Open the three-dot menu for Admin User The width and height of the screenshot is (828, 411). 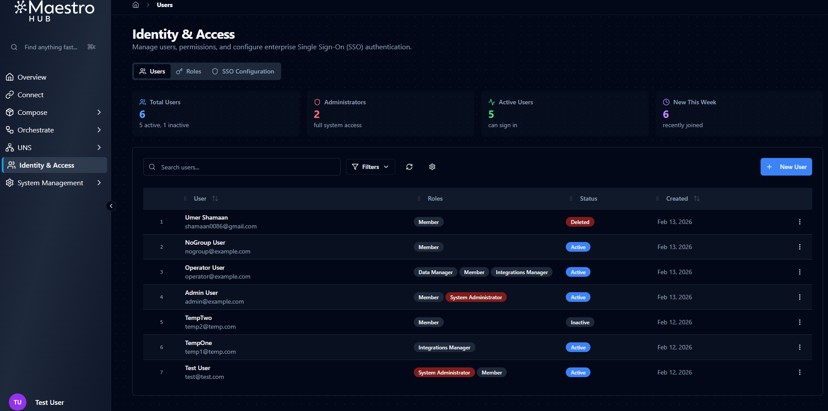(x=799, y=297)
